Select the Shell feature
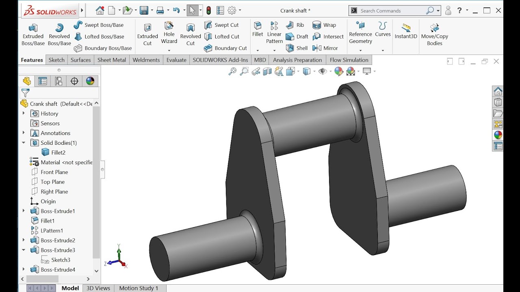This screenshot has height=292, width=520. coord(297,48)
